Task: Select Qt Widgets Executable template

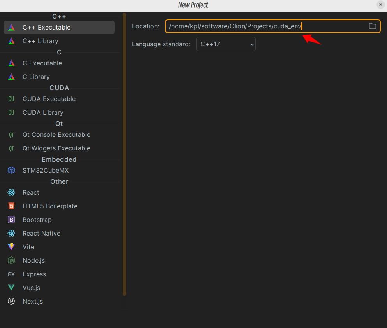Action: (x=59, y=148)
